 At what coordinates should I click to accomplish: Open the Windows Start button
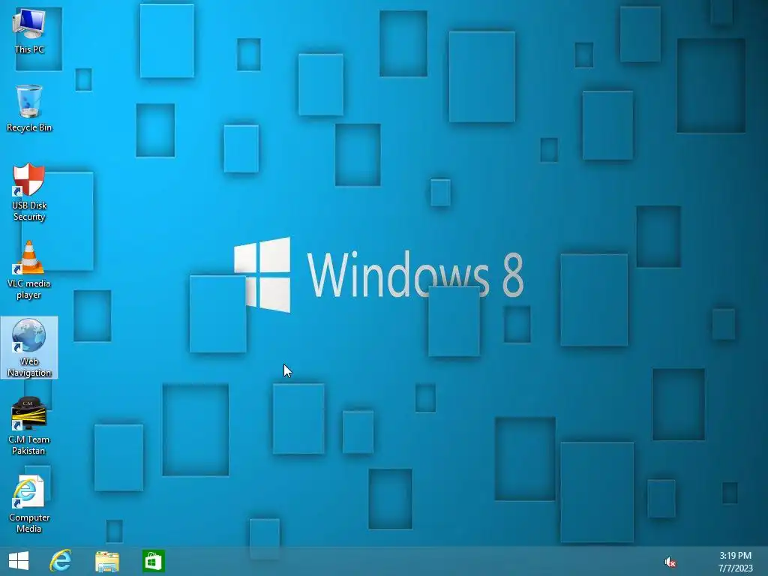click(19, 561)
